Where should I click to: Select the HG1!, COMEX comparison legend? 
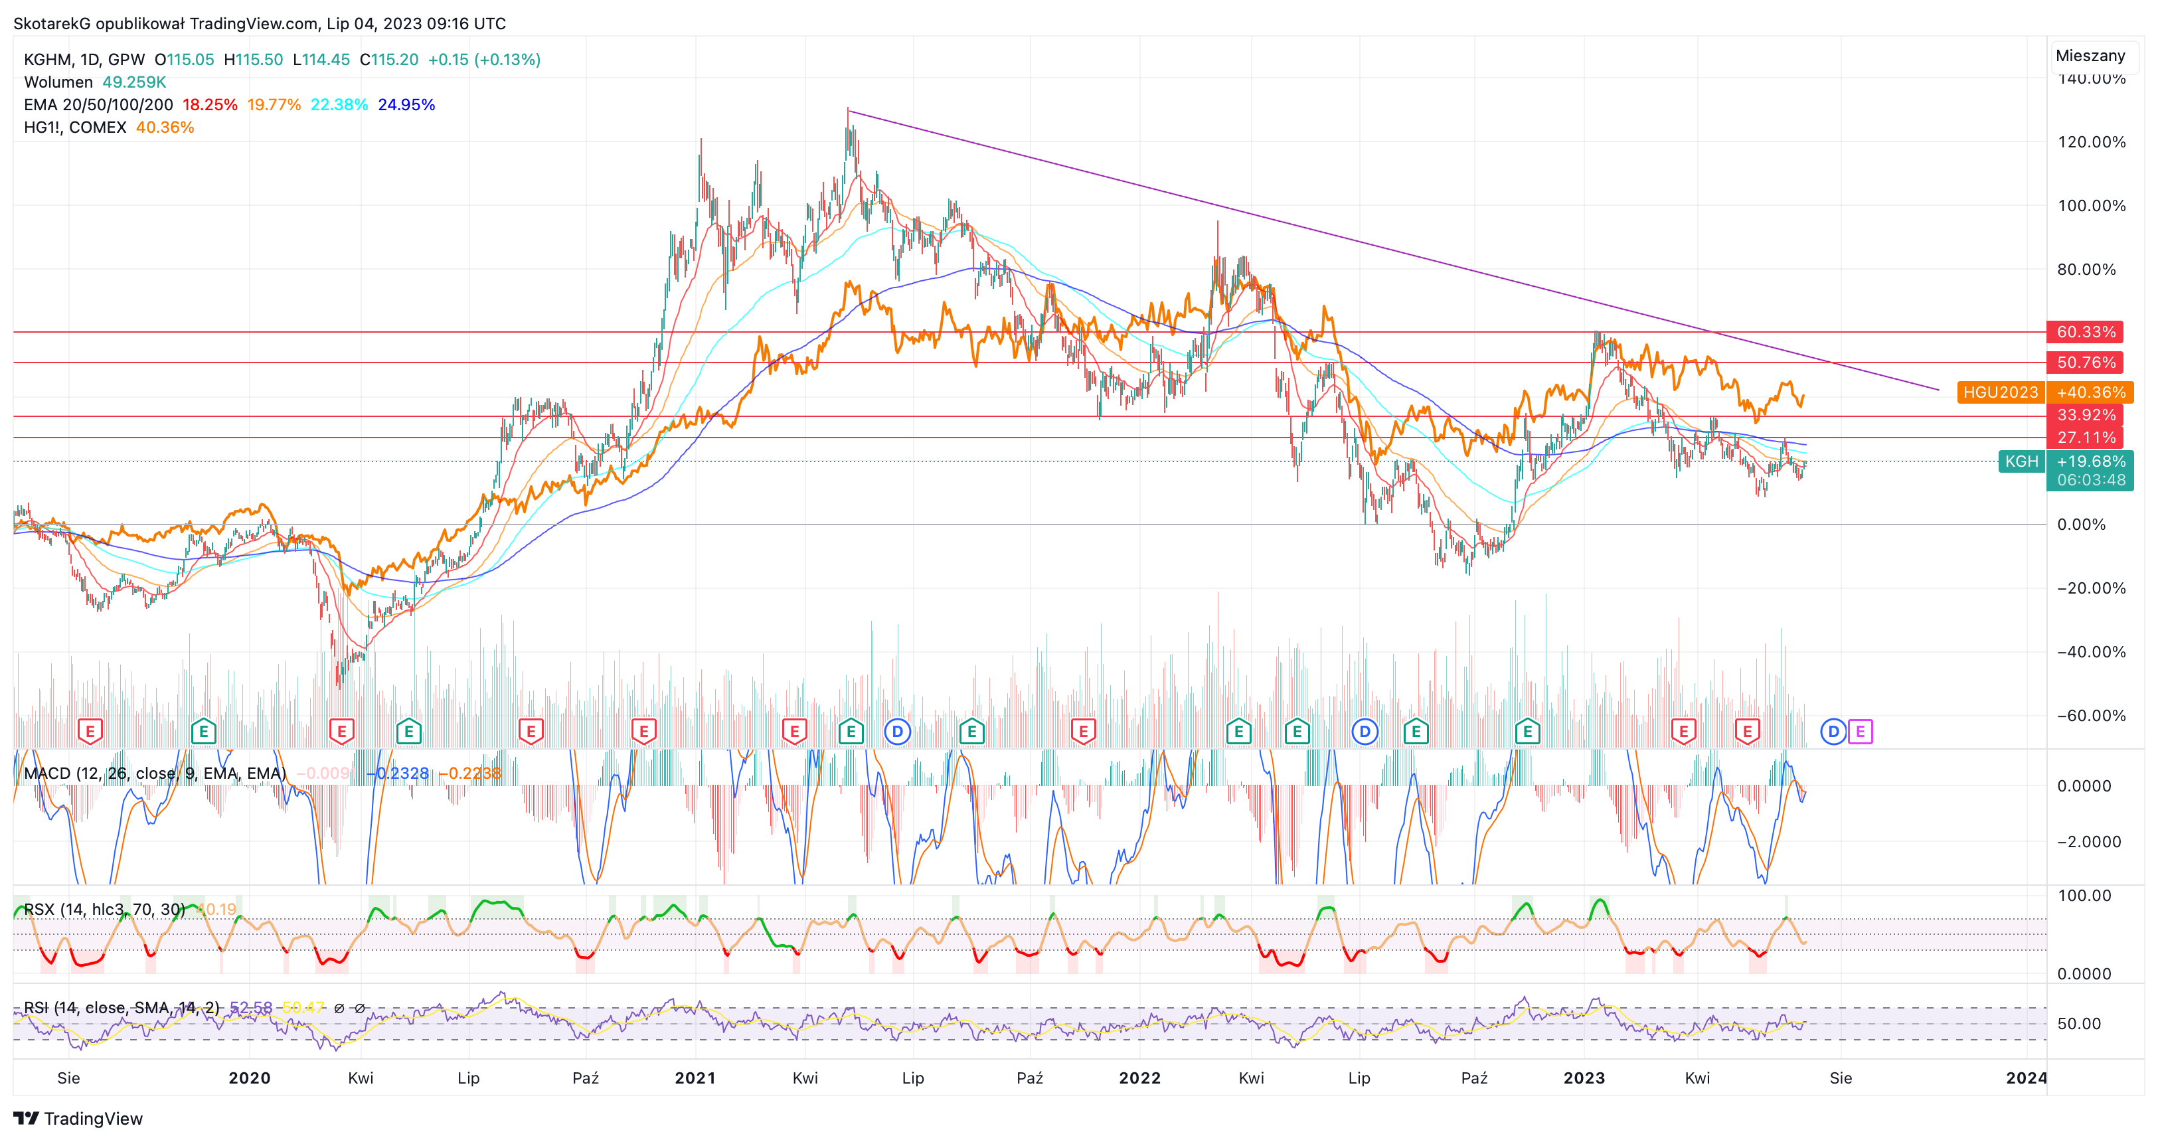pos(74,127)
